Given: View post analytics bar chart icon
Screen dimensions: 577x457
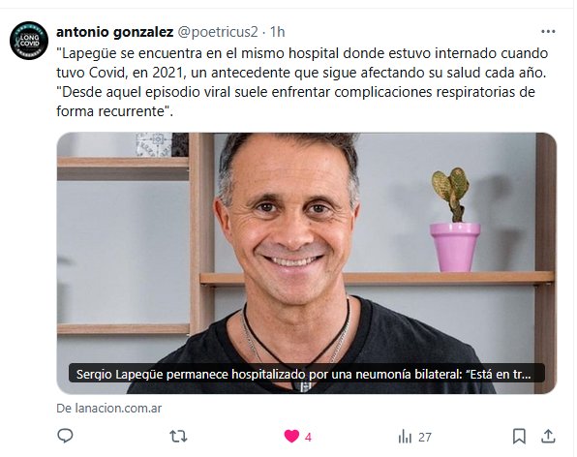Looking at the screenshot, I should pos(405,437).
